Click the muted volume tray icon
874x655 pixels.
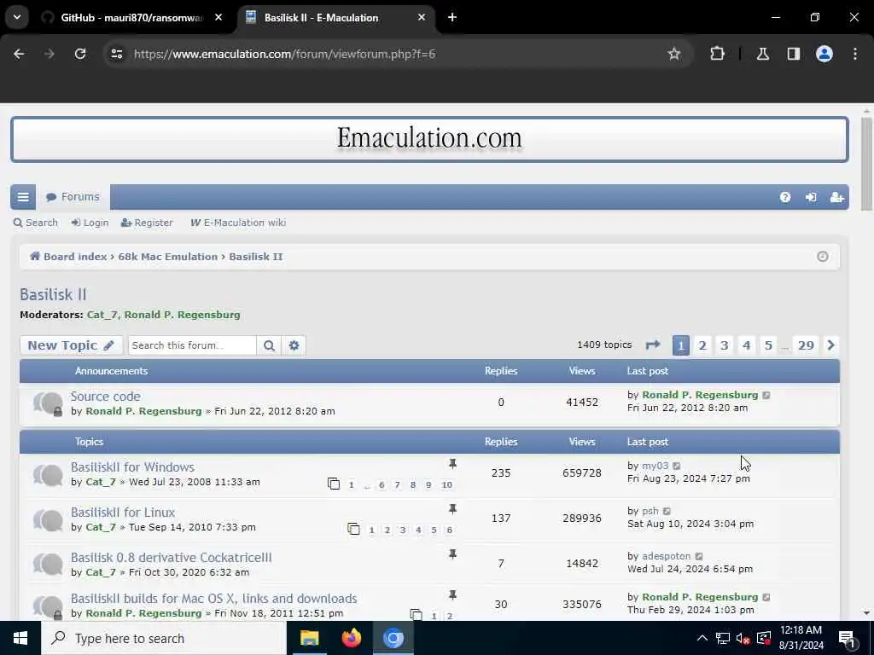(743, 638)
